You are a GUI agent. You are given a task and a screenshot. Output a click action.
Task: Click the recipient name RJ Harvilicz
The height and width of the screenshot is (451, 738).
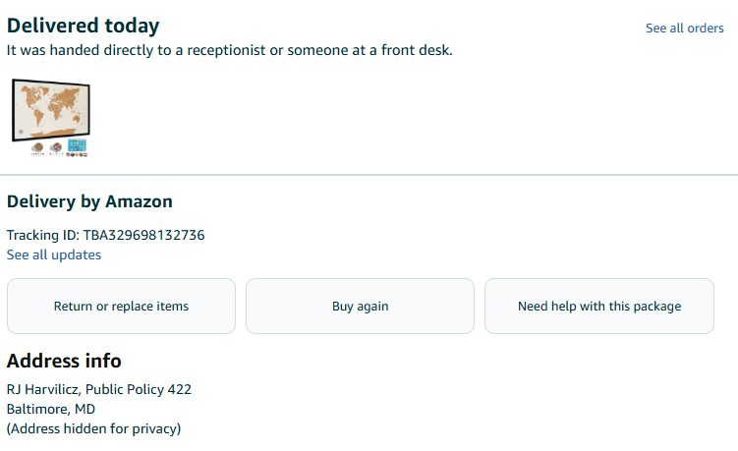(x=42, y=389)
